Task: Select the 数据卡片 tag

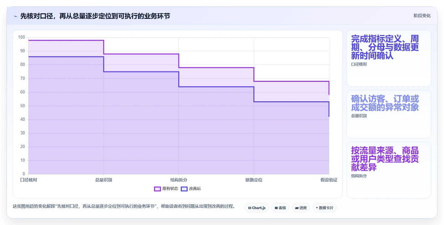Action: 324,208
